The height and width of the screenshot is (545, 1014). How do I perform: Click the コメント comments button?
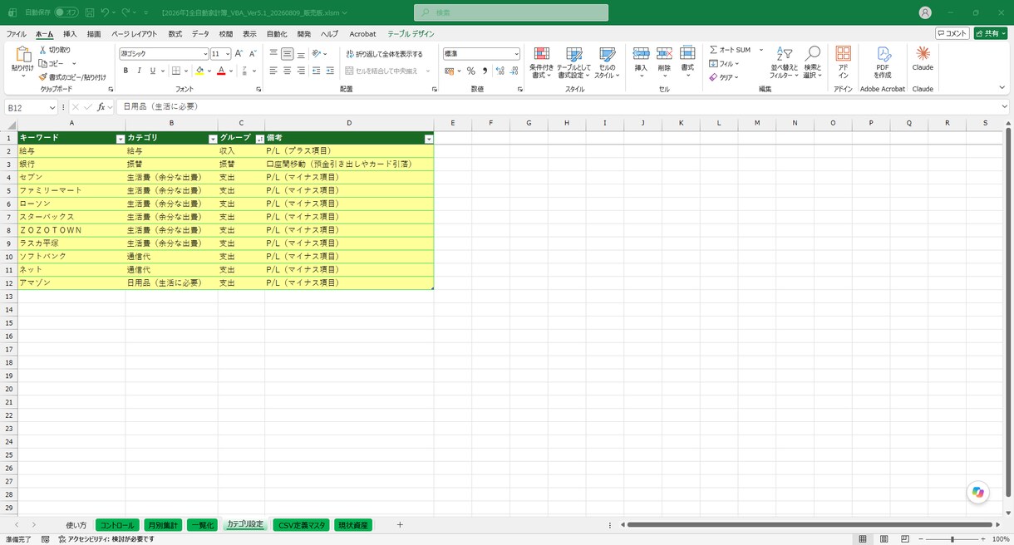click(952, 33)
